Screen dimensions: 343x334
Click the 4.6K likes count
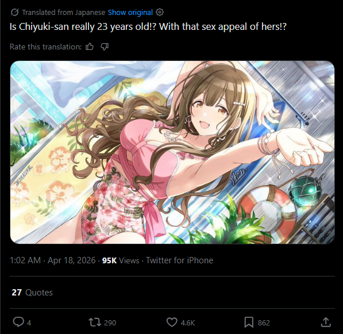tap(188, 323)
